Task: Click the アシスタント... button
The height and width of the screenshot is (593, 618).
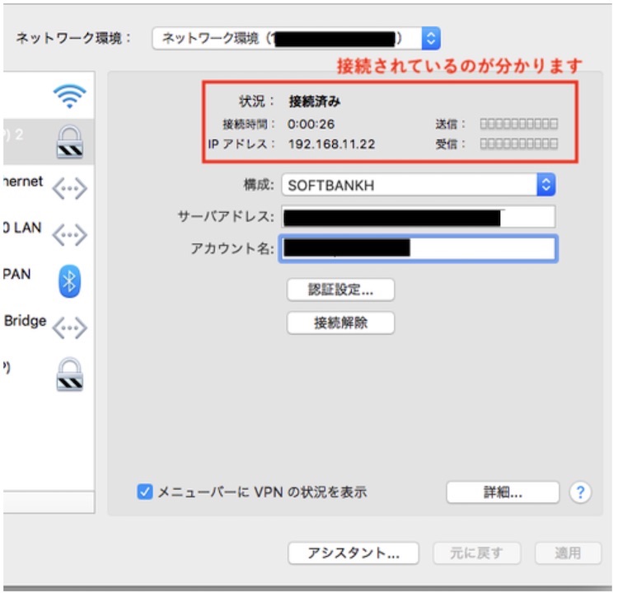Action: [353, 553]
